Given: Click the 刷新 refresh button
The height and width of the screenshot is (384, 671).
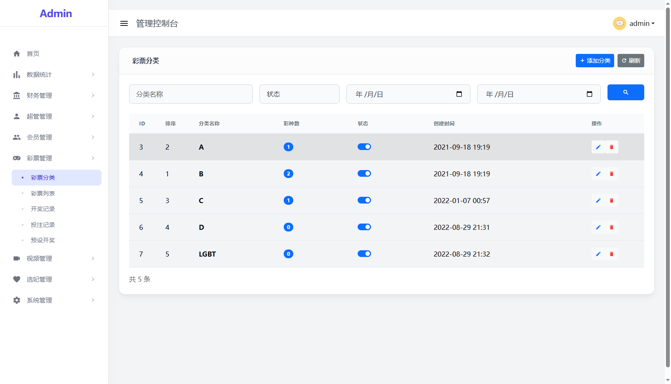Looking at the screenshot, I should [x=630, y=61].
